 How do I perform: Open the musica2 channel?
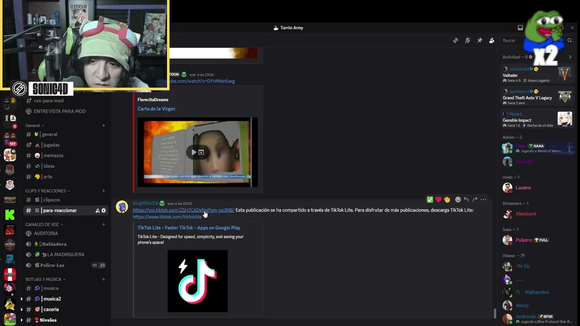pyautogui.click(x=65, y=299)
